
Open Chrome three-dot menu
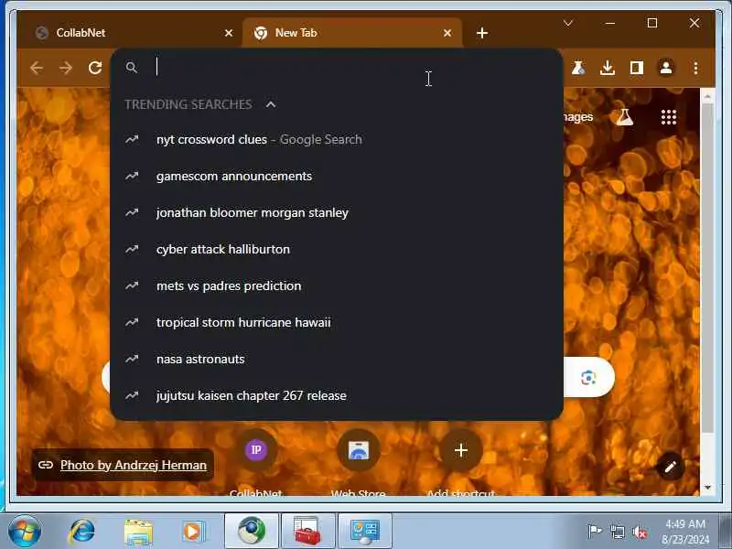pyautogui.click(x=695, y=68)
